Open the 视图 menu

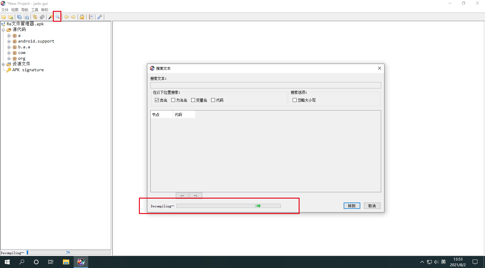15,10
